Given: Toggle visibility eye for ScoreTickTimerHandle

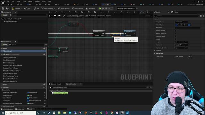Looking at the screenshot, I should point(45,92).
